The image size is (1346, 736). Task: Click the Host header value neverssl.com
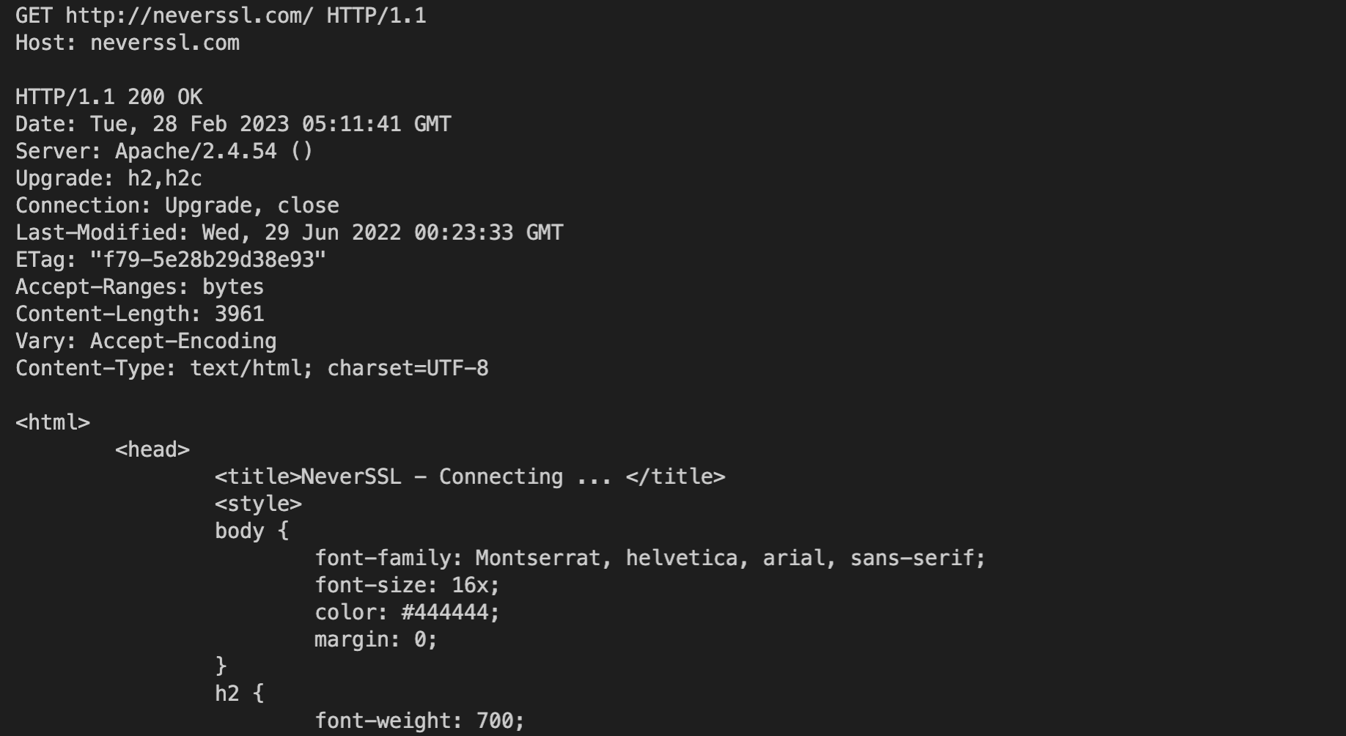point(165,43)
